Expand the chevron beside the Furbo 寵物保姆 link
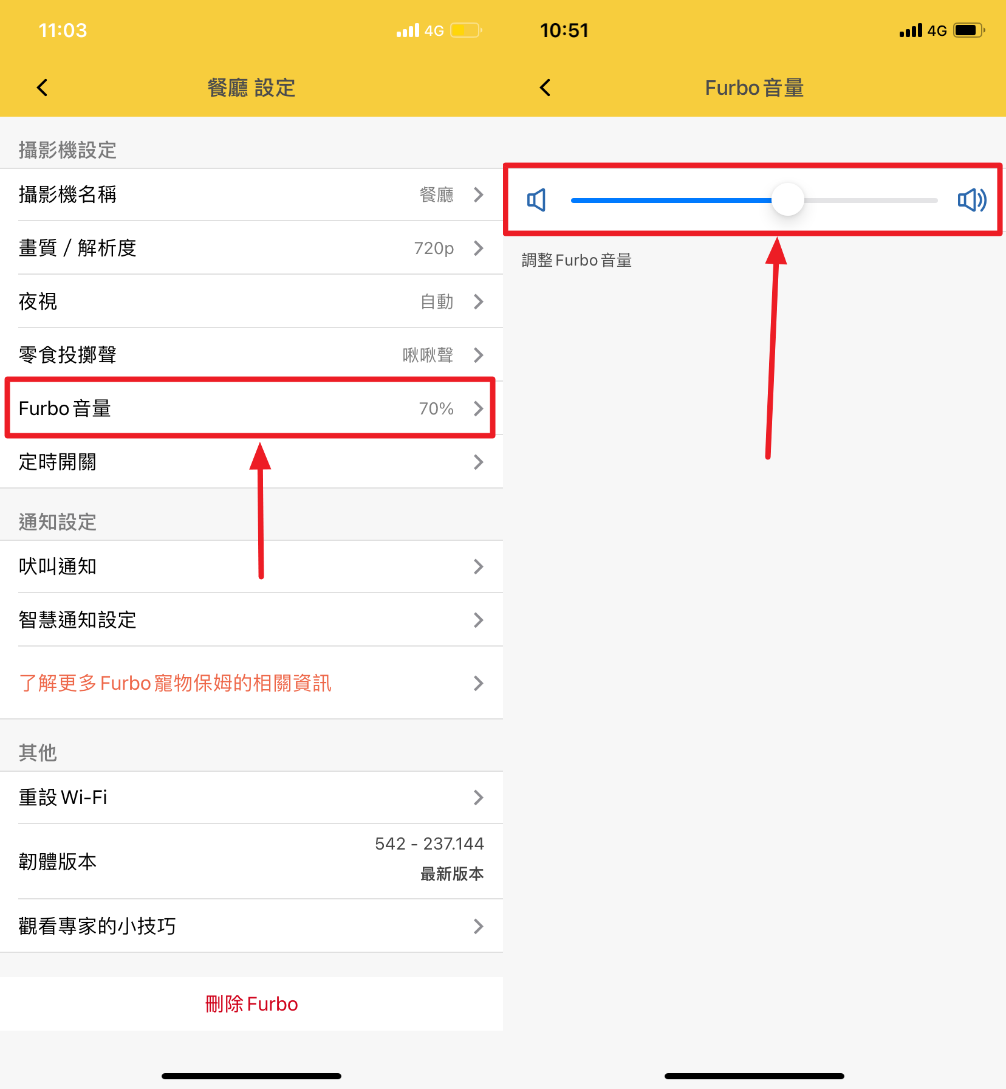The width and height of the screenshot is (1006, 1089). [479, 683]
